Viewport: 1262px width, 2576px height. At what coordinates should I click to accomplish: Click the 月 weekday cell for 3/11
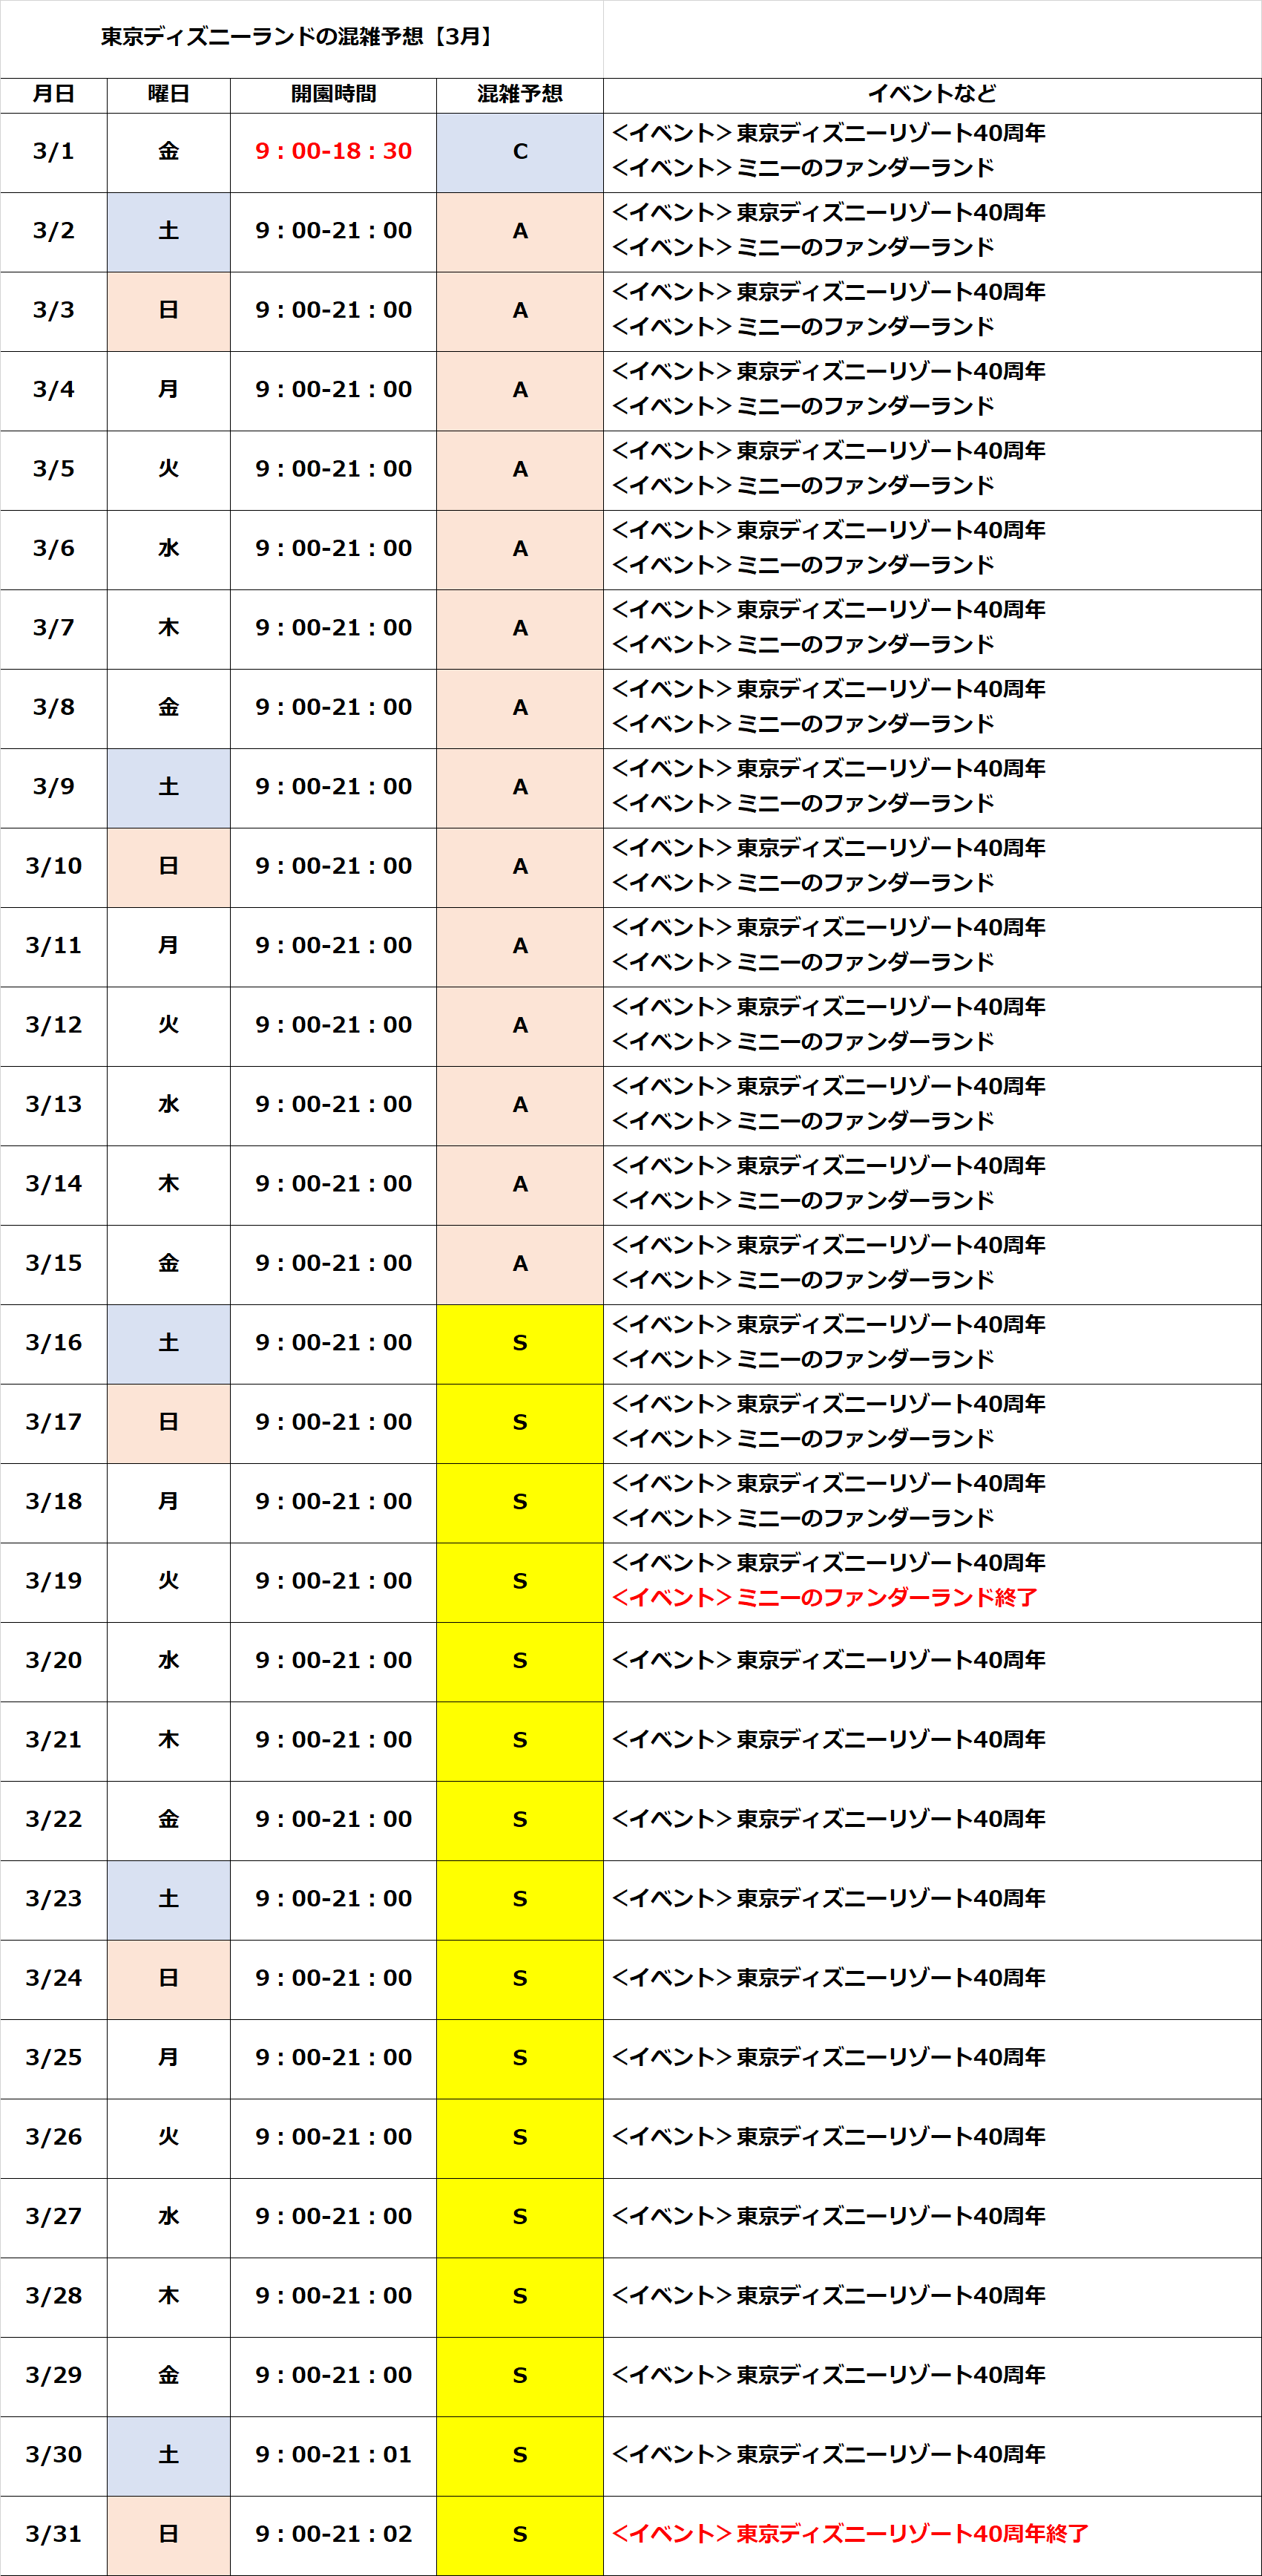click(169, 946)
